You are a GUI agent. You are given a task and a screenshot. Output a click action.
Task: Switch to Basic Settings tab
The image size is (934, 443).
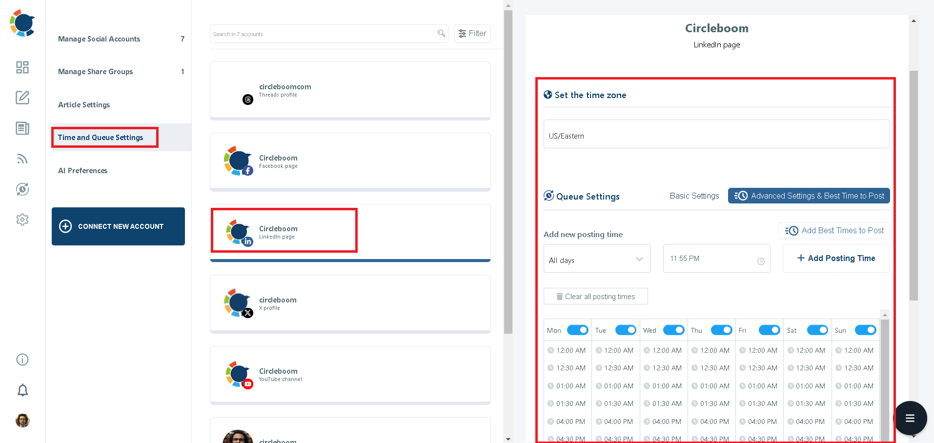coord(694,196)
